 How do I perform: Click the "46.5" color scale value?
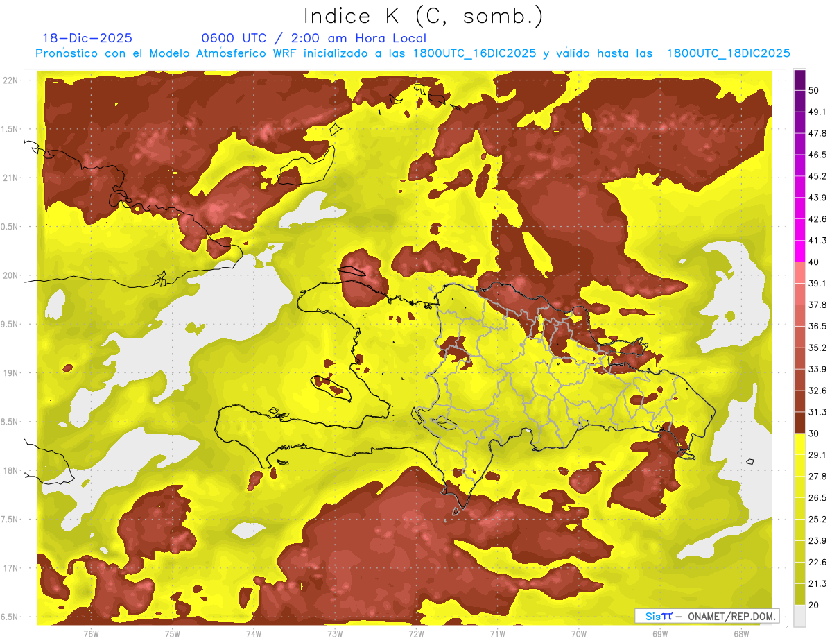[x=817, y=155]
